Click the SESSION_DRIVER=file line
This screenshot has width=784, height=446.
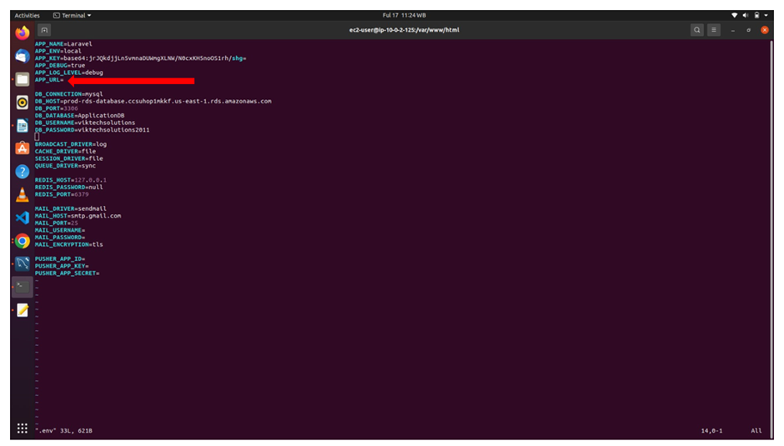coord(69,158)
